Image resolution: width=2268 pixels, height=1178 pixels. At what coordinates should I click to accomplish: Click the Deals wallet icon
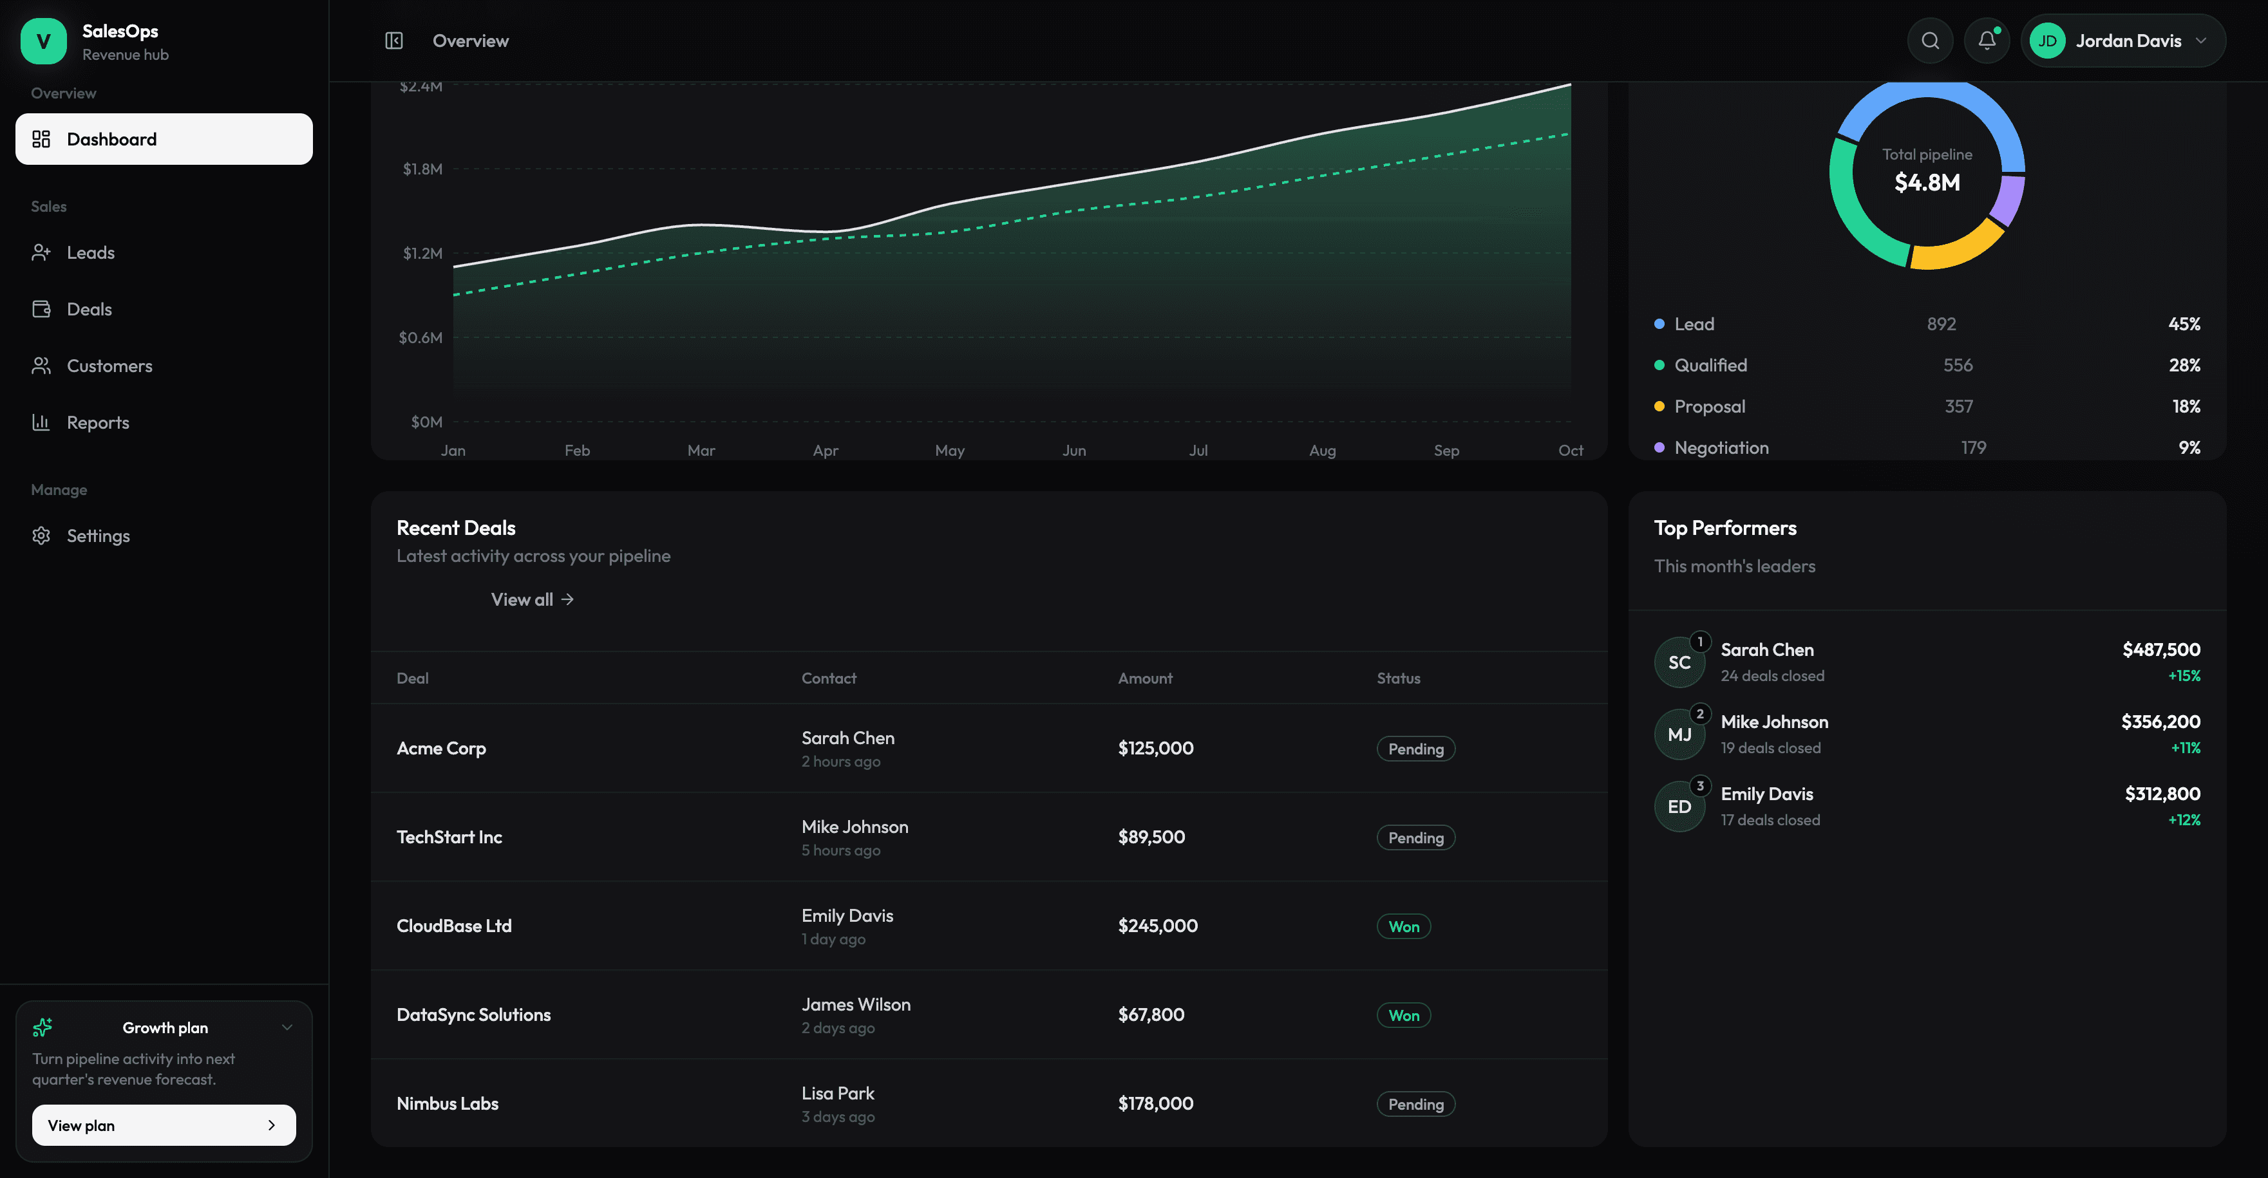[x=41, y=309]
